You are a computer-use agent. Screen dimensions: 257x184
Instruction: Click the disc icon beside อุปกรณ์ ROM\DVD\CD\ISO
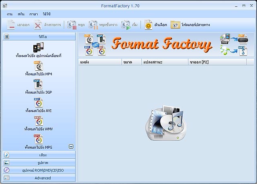coord(7,170)
